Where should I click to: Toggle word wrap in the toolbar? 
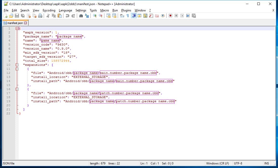click(122, 16)
